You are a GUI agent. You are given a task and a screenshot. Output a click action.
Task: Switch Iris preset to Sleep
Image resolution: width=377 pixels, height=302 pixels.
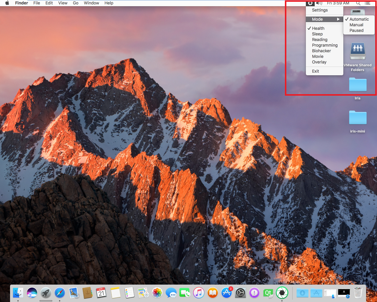point(324,34)
